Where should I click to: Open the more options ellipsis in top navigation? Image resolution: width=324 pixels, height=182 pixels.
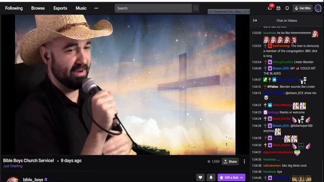96,8
